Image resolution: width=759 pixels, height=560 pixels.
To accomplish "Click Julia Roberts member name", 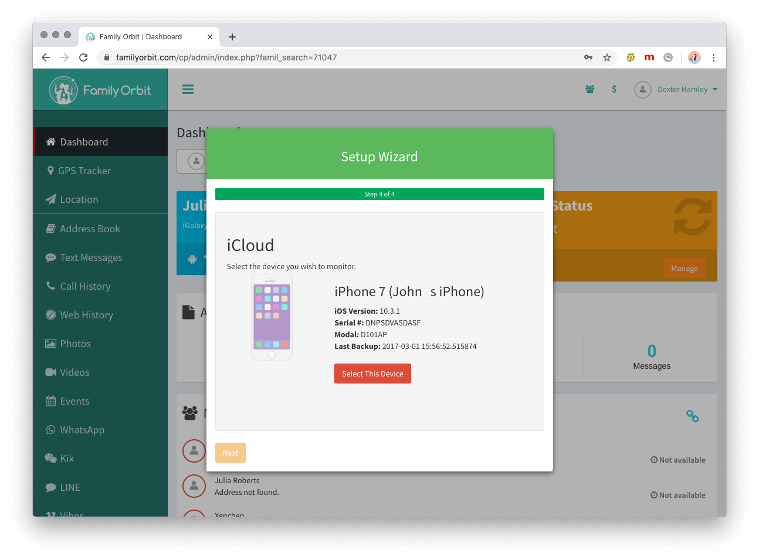I will click(x=237, y=480).
